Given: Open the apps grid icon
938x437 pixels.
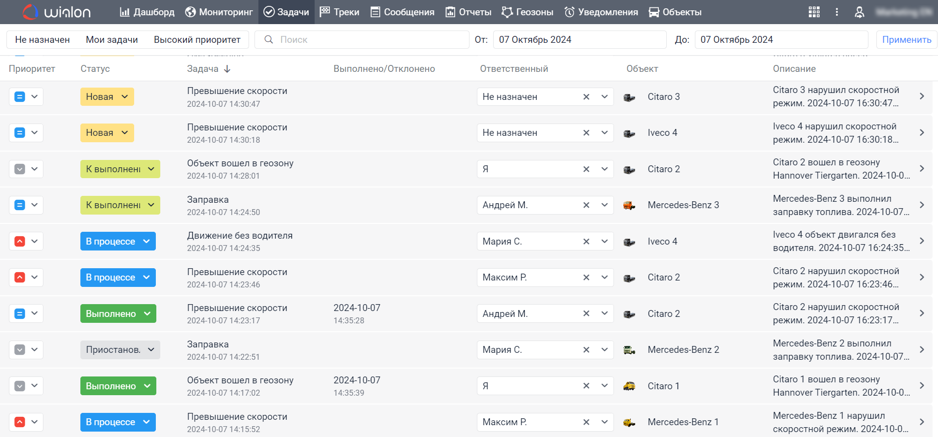Looking at the screenshot, I should [814, 12].
